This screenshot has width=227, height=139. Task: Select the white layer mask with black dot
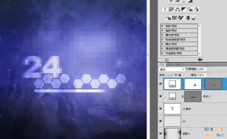click(193, 84)
